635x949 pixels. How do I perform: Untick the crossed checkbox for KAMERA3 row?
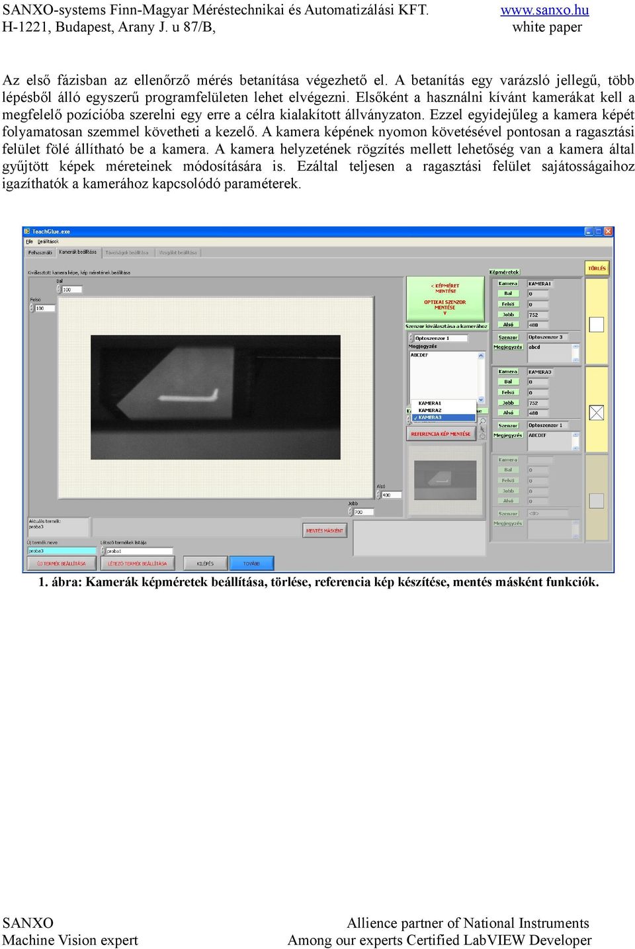596,413
